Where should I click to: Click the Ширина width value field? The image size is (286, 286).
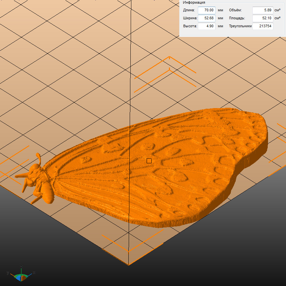coord(207,18)
